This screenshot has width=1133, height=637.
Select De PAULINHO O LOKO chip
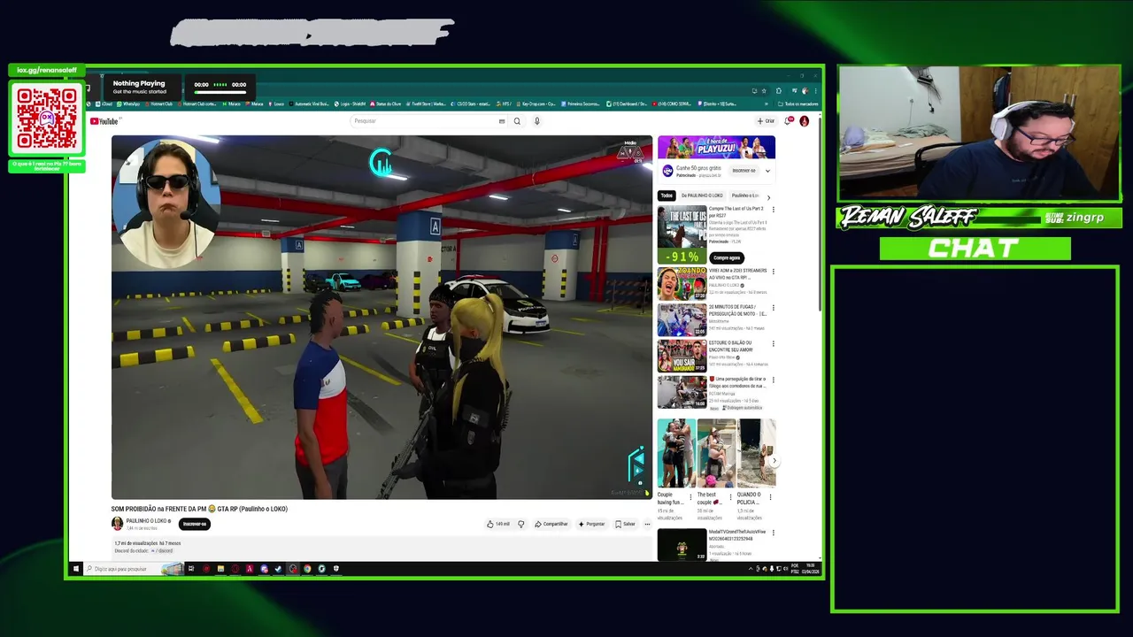(x=702, y=196)
